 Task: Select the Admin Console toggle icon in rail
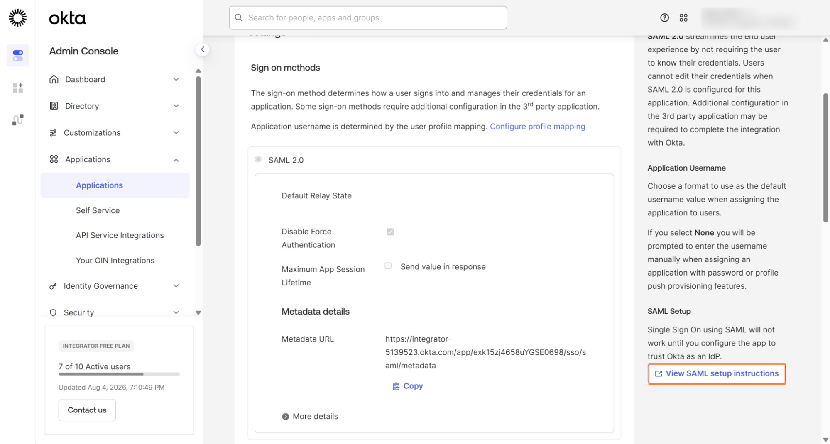(x=18, y=55)
